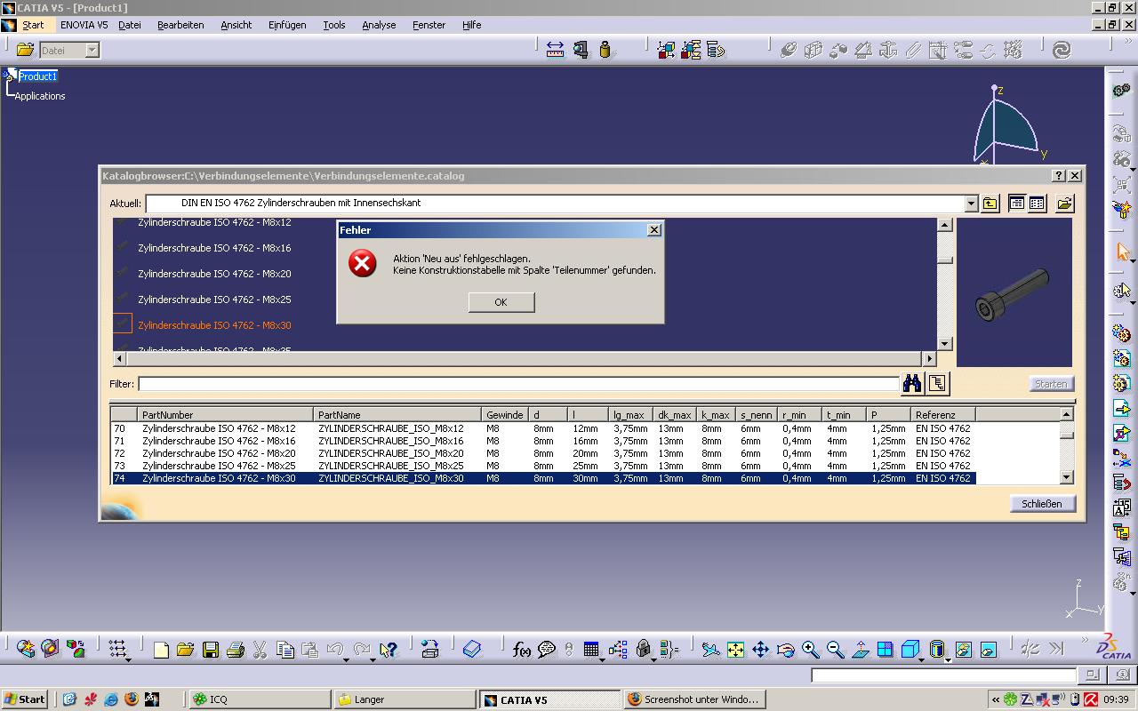Click the Cut scissors icon
1138x711 pixels.
[260, 650]
